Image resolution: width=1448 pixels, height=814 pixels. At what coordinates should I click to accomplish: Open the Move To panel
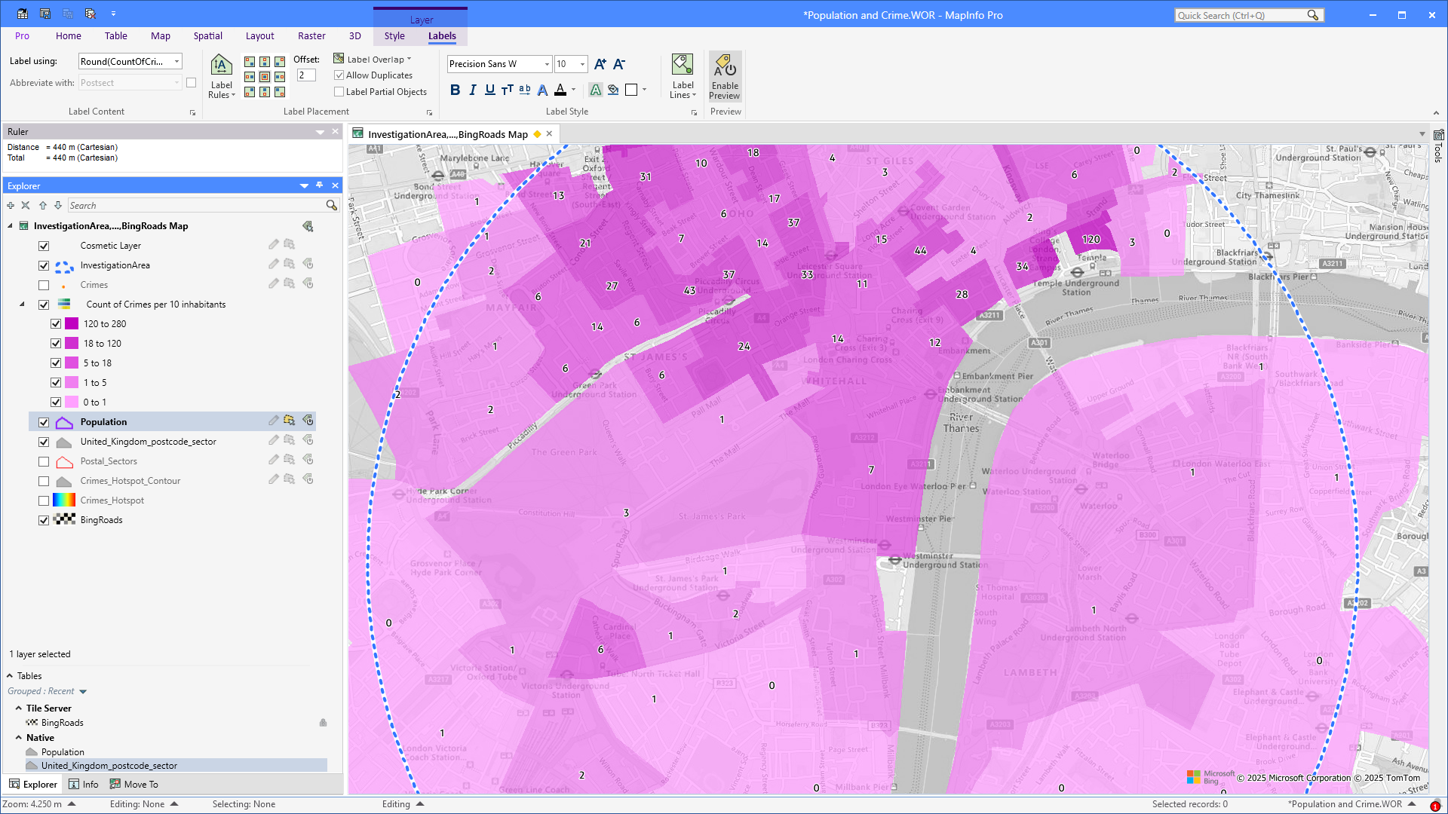point(134,784)
